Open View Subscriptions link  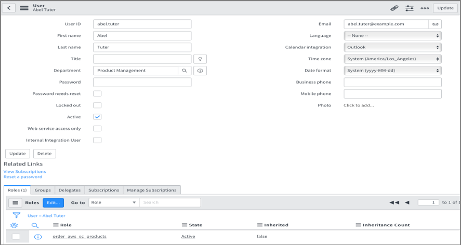click(25, 172)
